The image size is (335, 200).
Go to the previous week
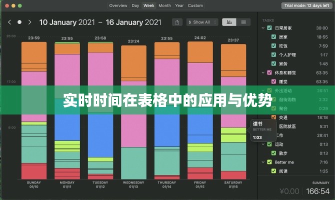tap(9, 22)
